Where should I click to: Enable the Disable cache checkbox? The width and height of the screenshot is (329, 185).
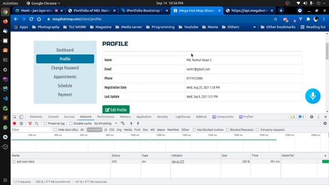(71, 123)
